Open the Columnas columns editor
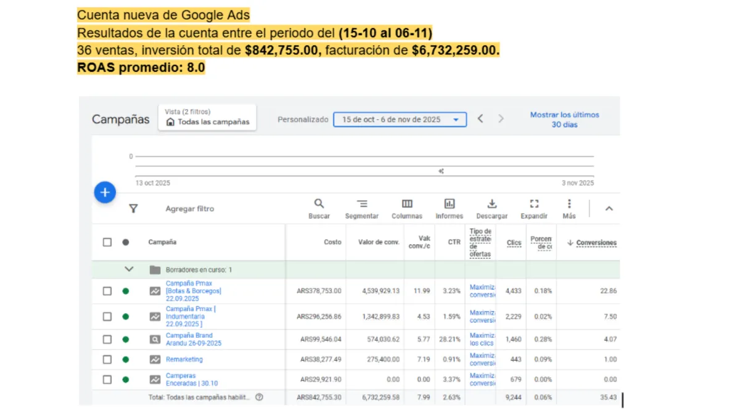The width and height of the screenshot is (740, 416). click(x=407, y=204)
